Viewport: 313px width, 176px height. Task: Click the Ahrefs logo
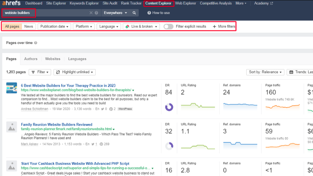pos(11,3)
